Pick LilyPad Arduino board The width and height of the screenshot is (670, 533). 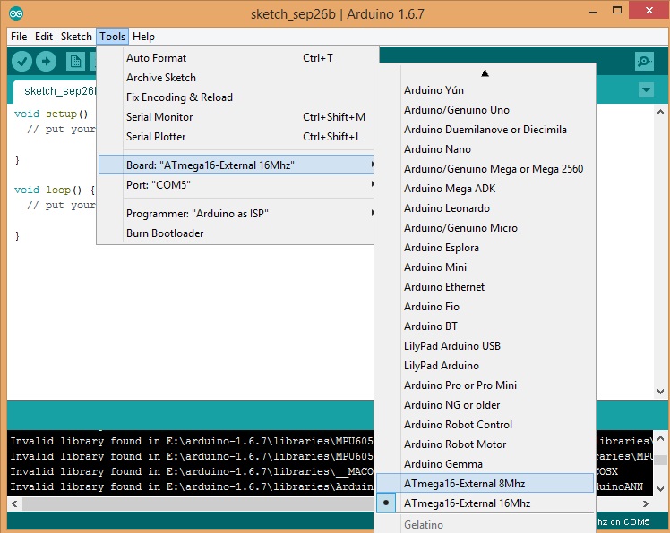(x=485, y=365)
